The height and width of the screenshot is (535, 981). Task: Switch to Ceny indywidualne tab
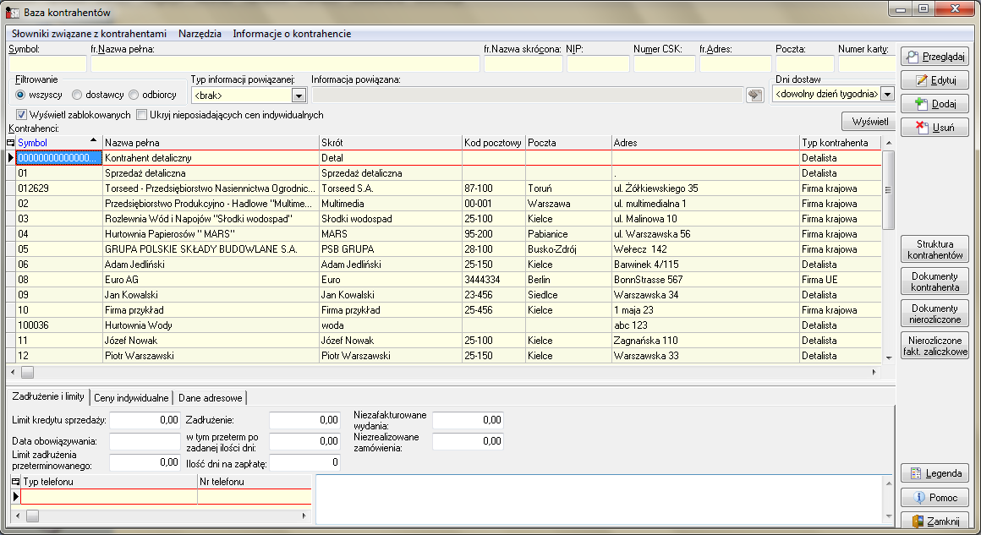pyautogui.click(x=131, y=397)
